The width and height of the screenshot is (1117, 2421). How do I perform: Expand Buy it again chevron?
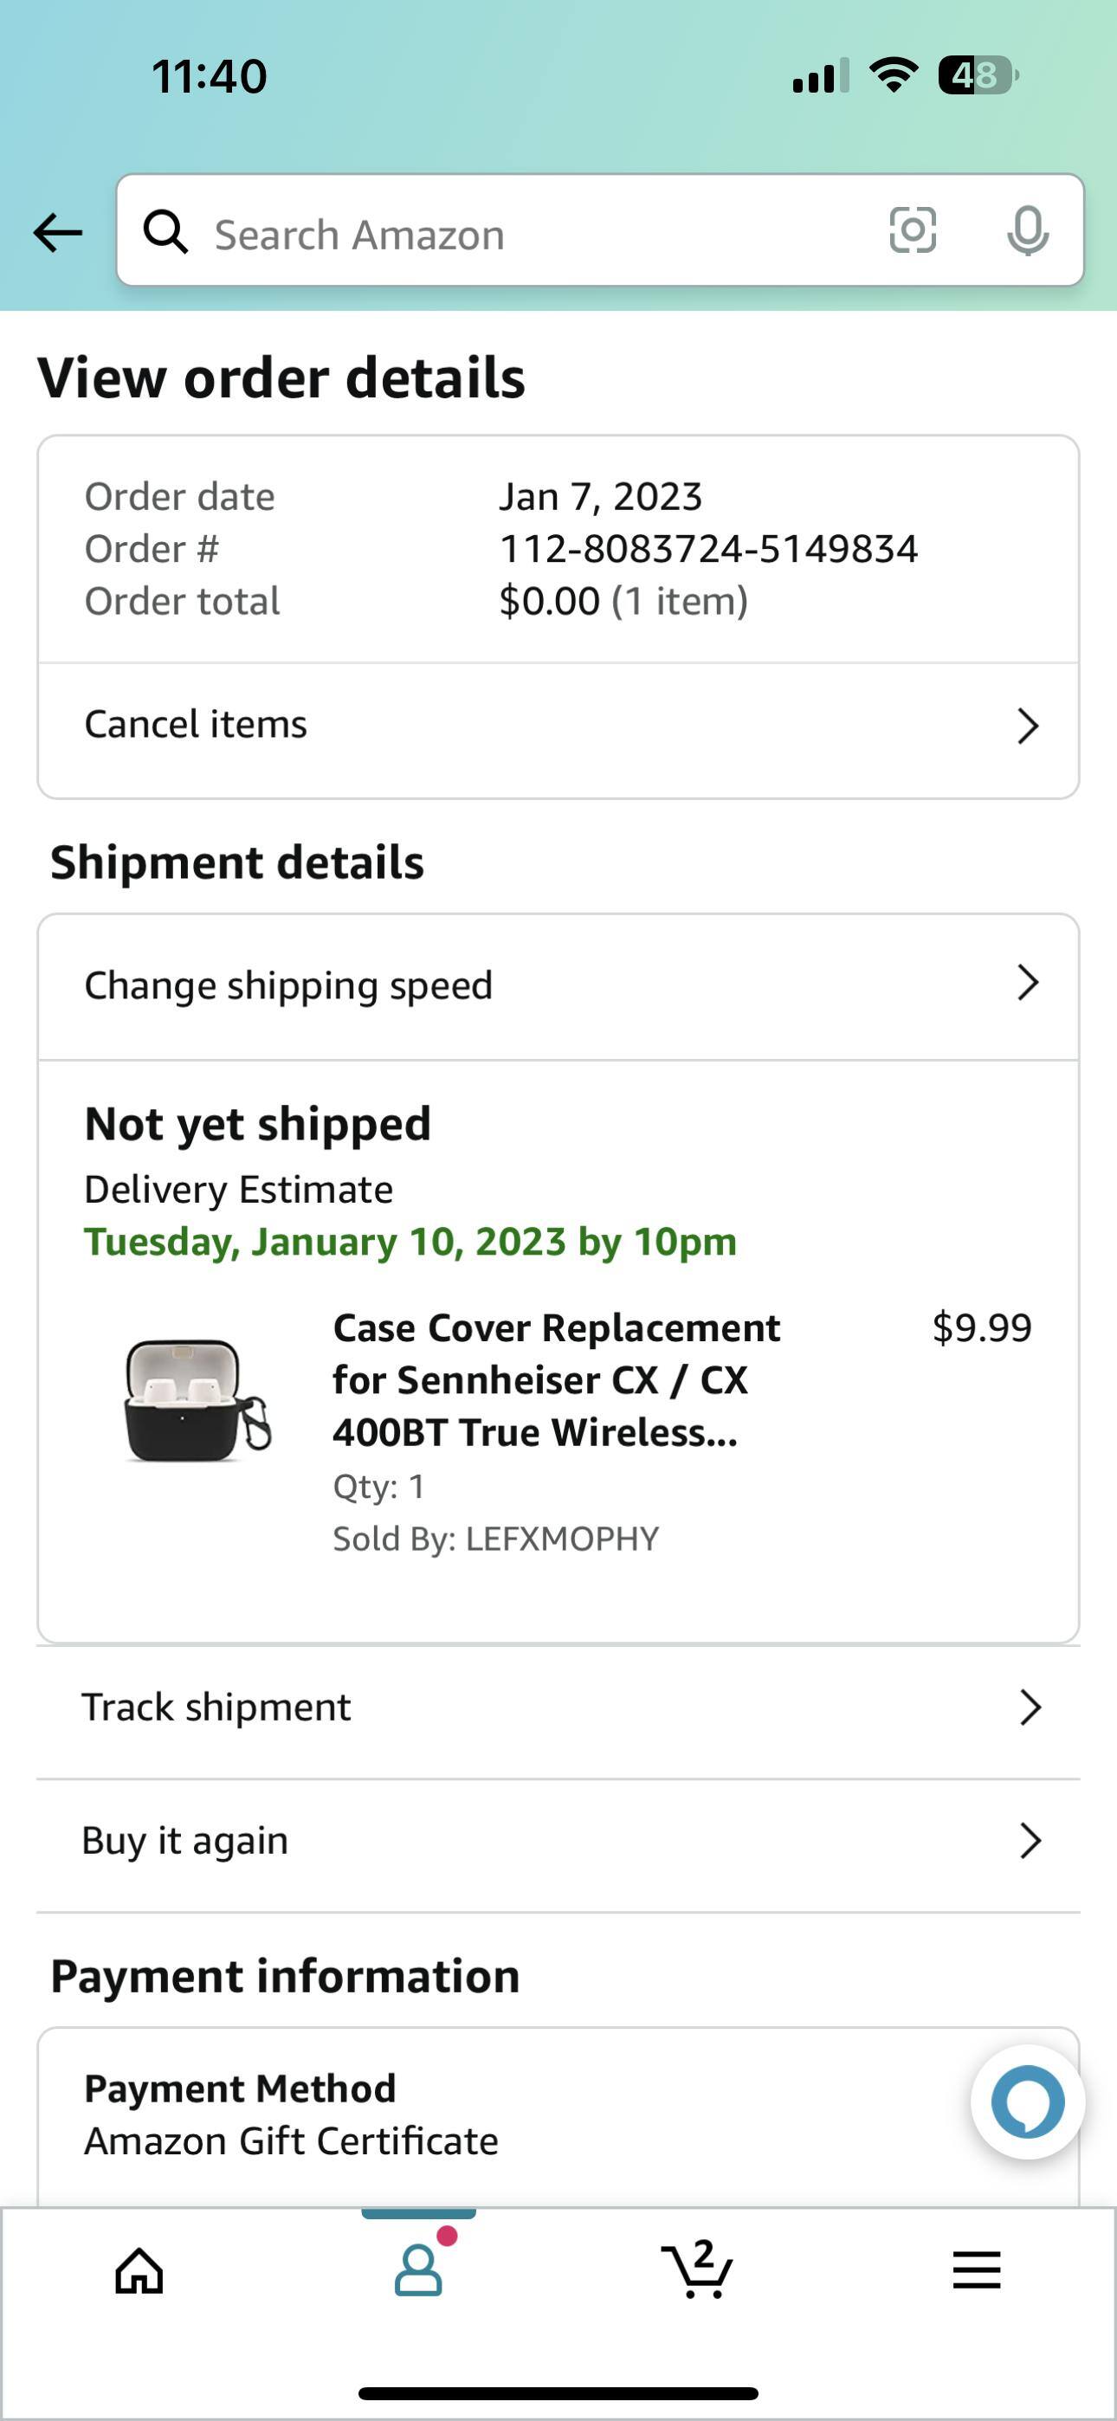click(x=1030, y=1841)
